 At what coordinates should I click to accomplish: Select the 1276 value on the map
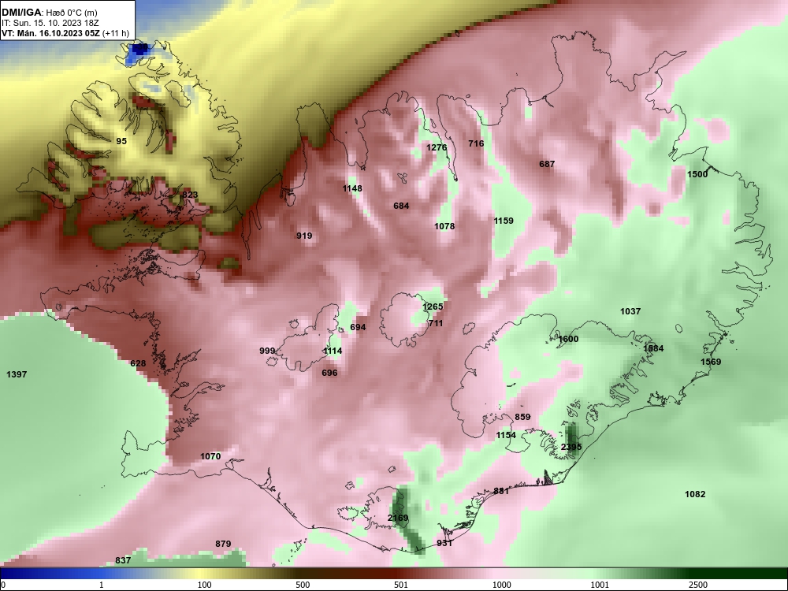437,147
